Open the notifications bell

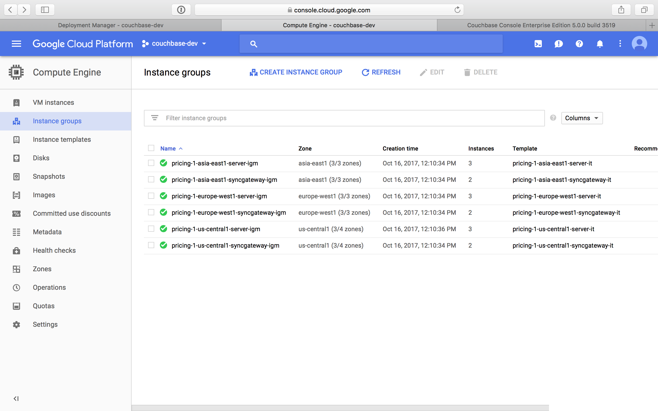tap(600, 43)
